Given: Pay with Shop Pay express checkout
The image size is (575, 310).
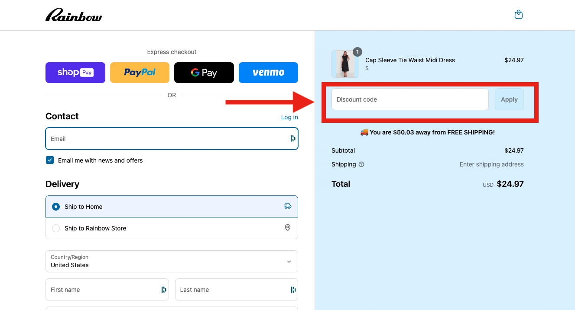Looking at the screenshot, I should pos(75,73).
